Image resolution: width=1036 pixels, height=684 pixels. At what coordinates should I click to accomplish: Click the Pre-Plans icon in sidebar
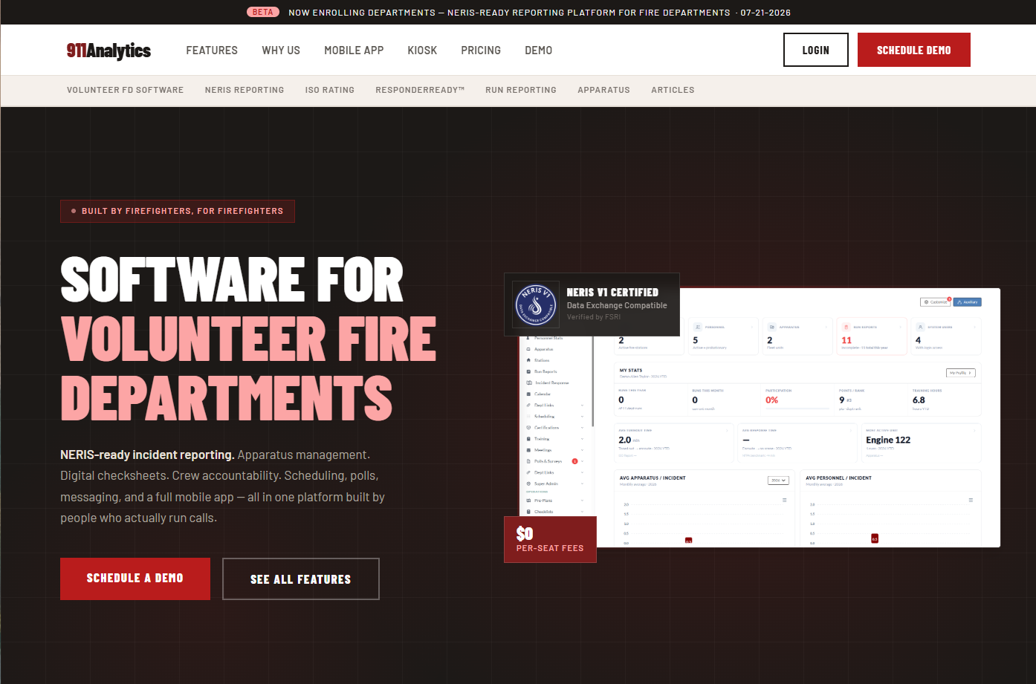tap(528, 501)
